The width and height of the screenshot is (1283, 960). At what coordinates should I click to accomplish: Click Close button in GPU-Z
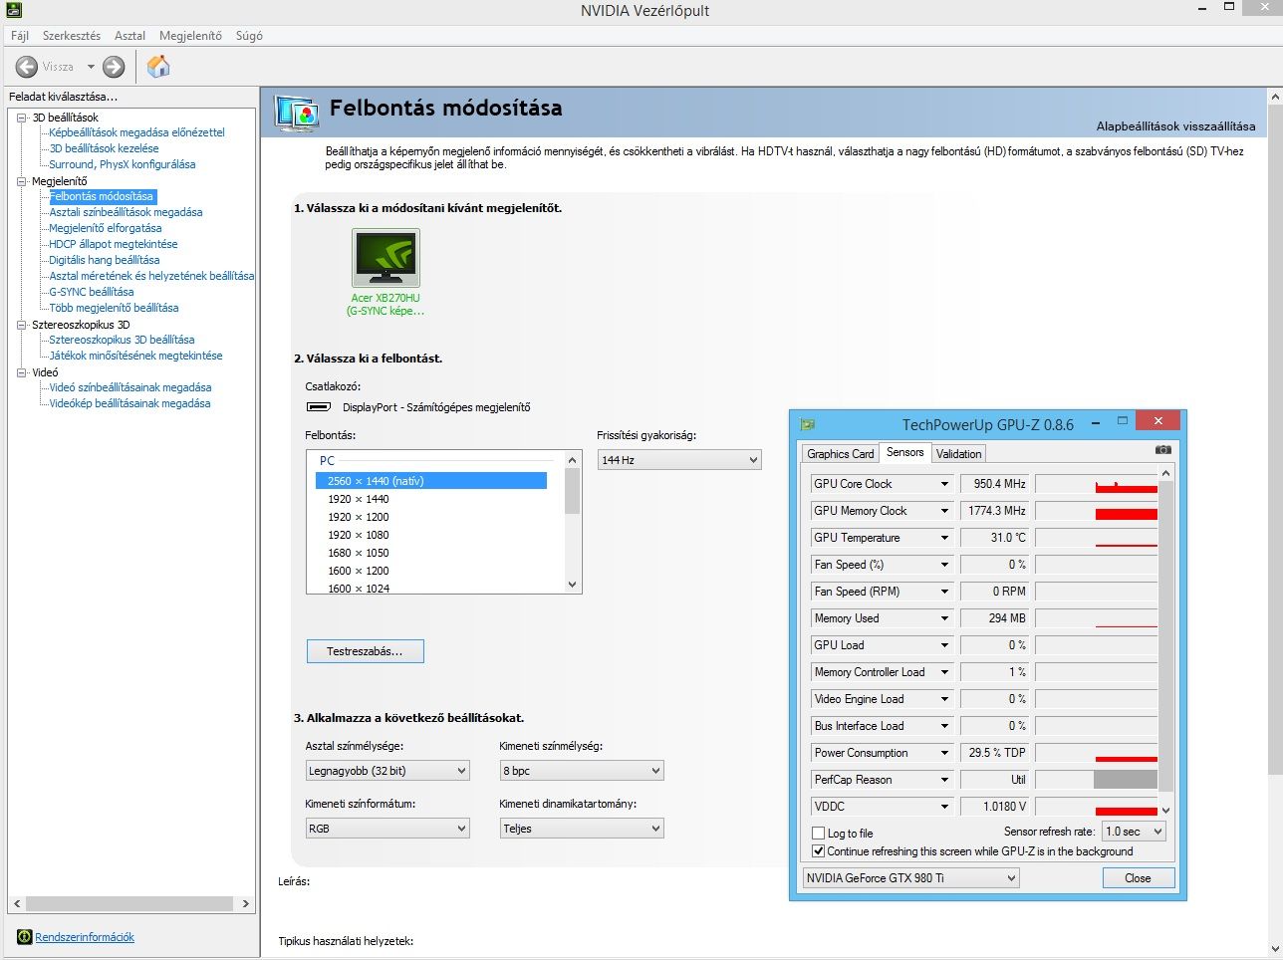1139,878
